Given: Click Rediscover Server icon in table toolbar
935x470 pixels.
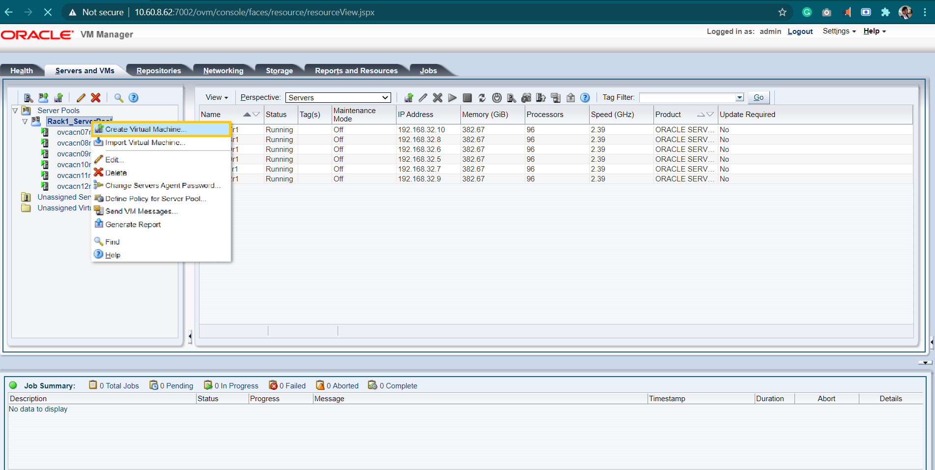Looking at the screenshot, I should (x=511, y=97).
